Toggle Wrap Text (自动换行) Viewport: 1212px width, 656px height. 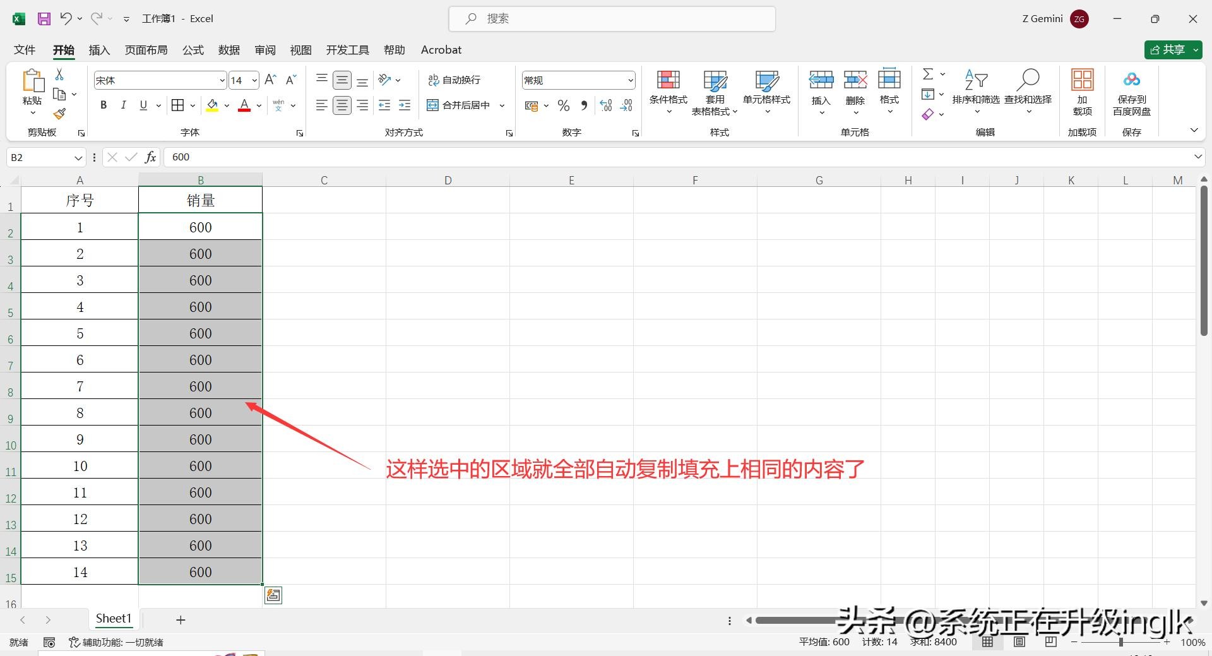(454, 80)
